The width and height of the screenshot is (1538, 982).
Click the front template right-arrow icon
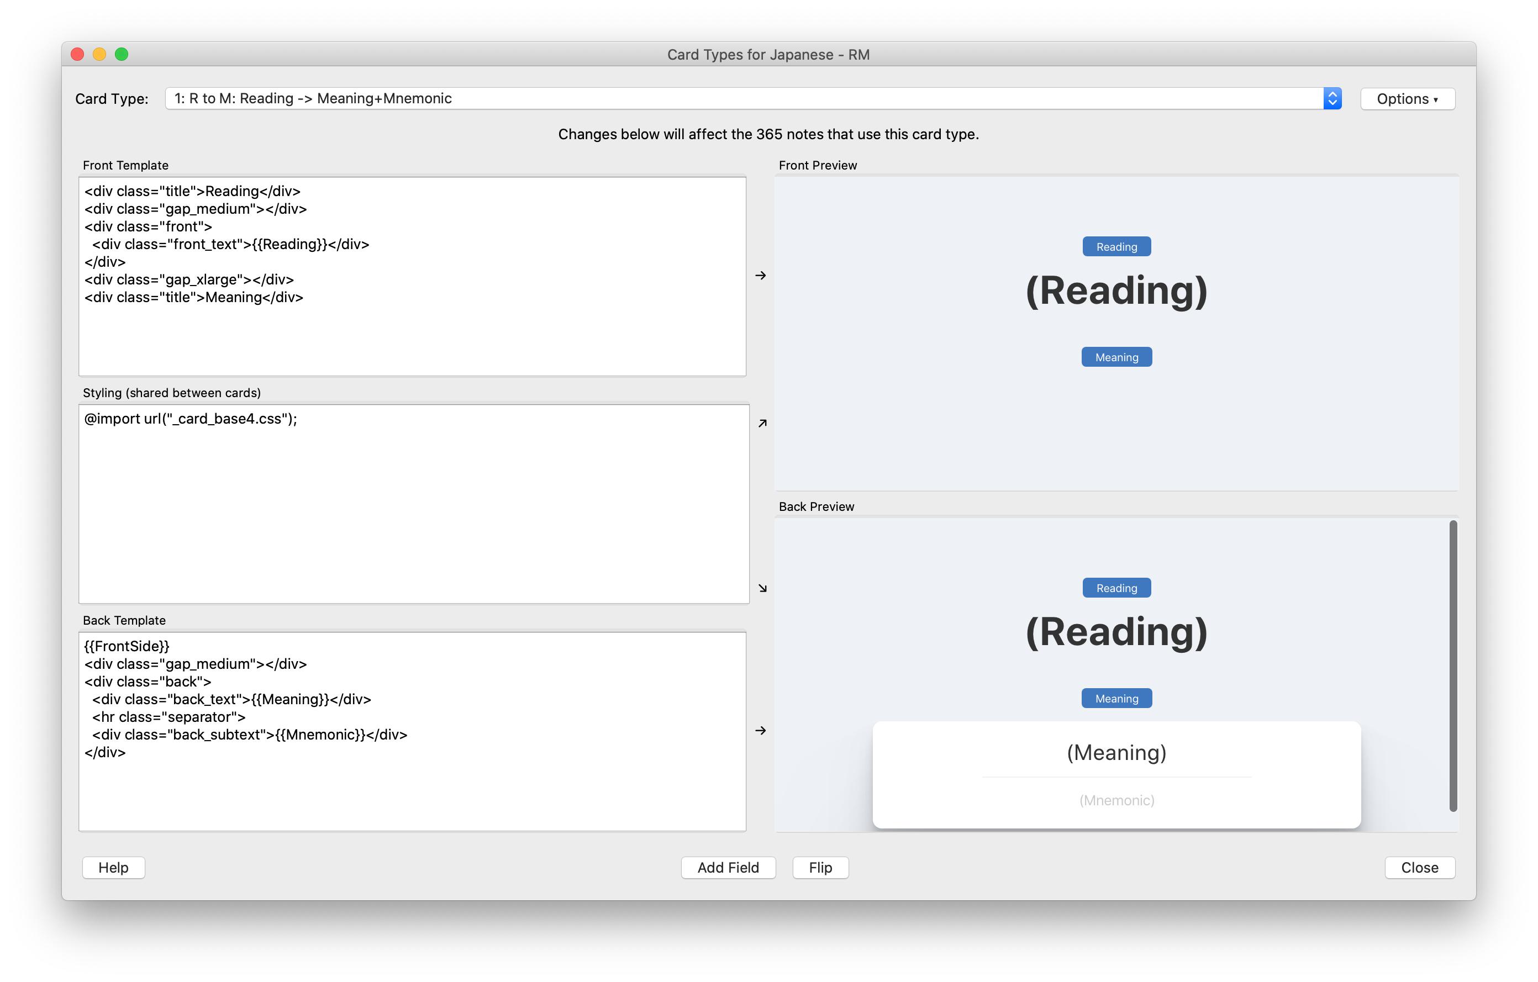pyautogui.click(x=760, y=275)
